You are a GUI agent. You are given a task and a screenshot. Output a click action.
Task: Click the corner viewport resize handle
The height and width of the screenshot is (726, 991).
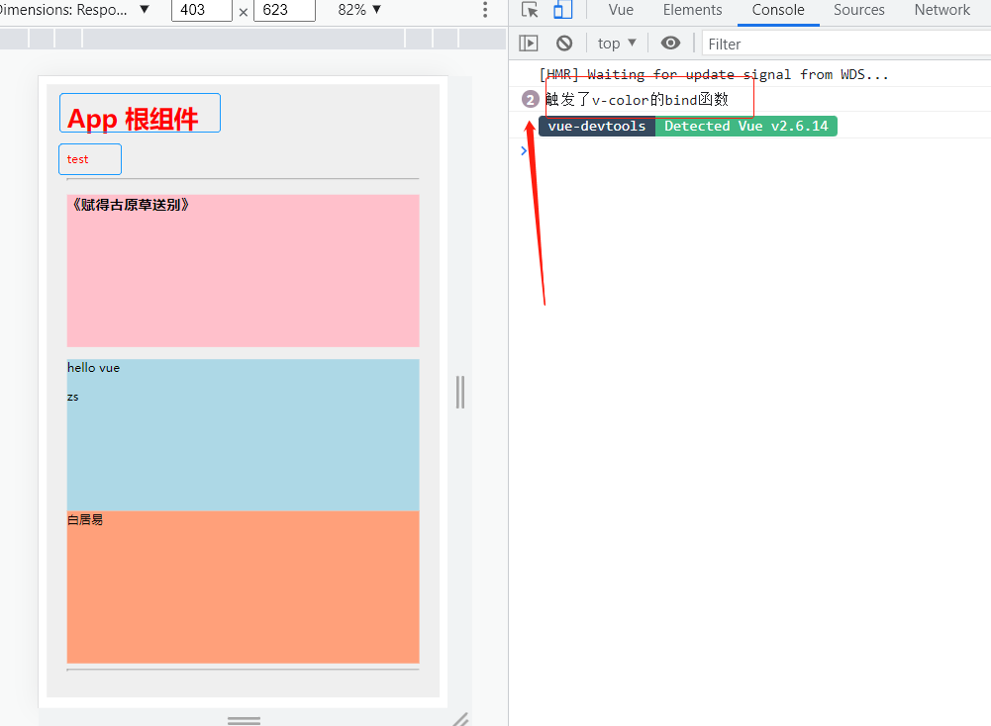[460, 719]
